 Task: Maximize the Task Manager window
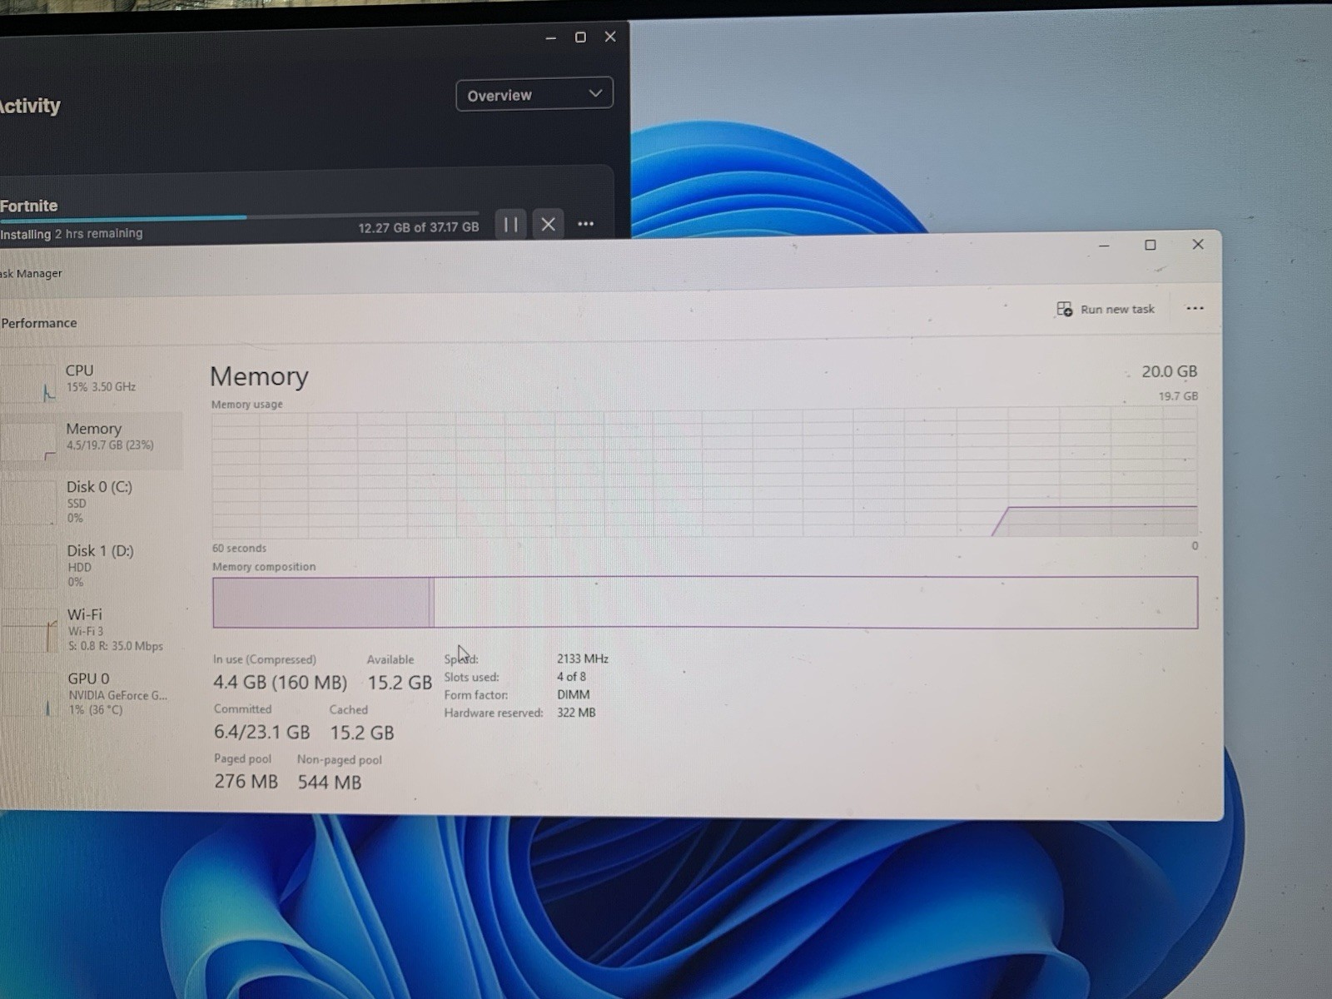click(x=1151, y=245)
